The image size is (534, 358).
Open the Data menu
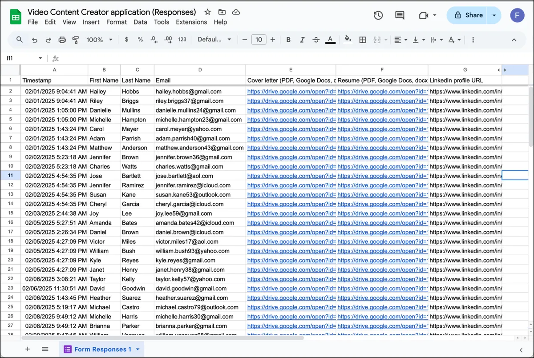[140, 22]
